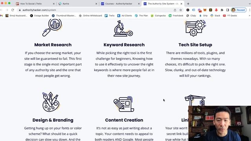Open the Thumbnail Blaster bookmark
This screenshot has width=251, height=141.
(64, 16)
